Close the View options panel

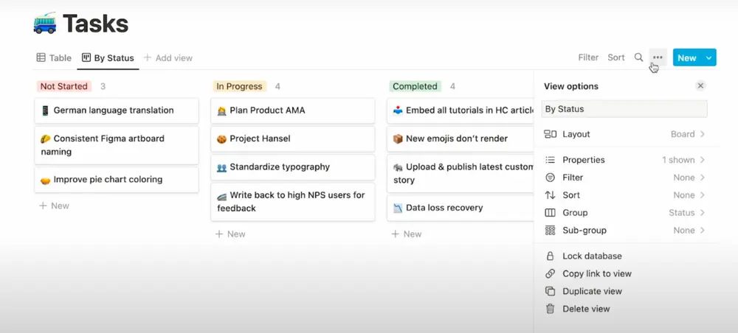coord(700,86)
